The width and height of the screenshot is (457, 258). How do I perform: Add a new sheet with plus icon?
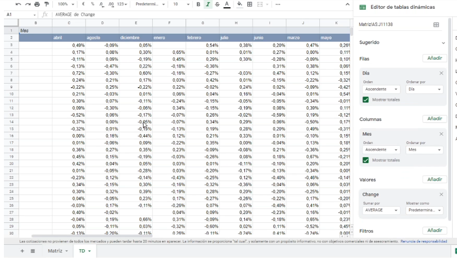pos(22,251)
